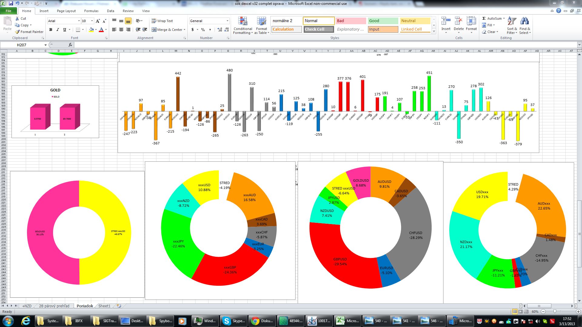Click the zoom slider handle
Screen dimensions: 582x327
click(555, 312)
